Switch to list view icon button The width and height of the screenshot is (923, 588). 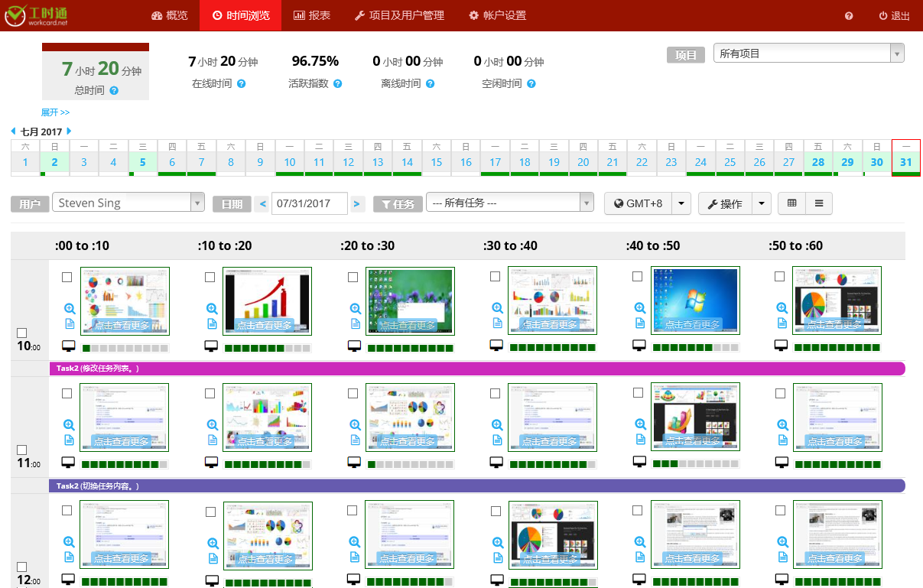coord(818,203)
